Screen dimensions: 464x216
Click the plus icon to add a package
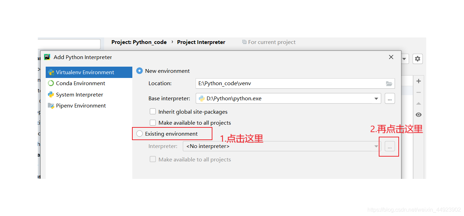click(x=418, y=81)
